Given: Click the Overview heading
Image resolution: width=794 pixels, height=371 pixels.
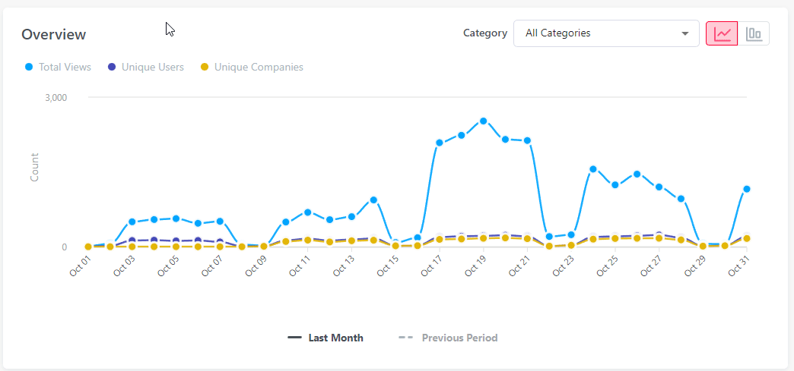Looking at the screenshot, I should (x=53, y=34).
